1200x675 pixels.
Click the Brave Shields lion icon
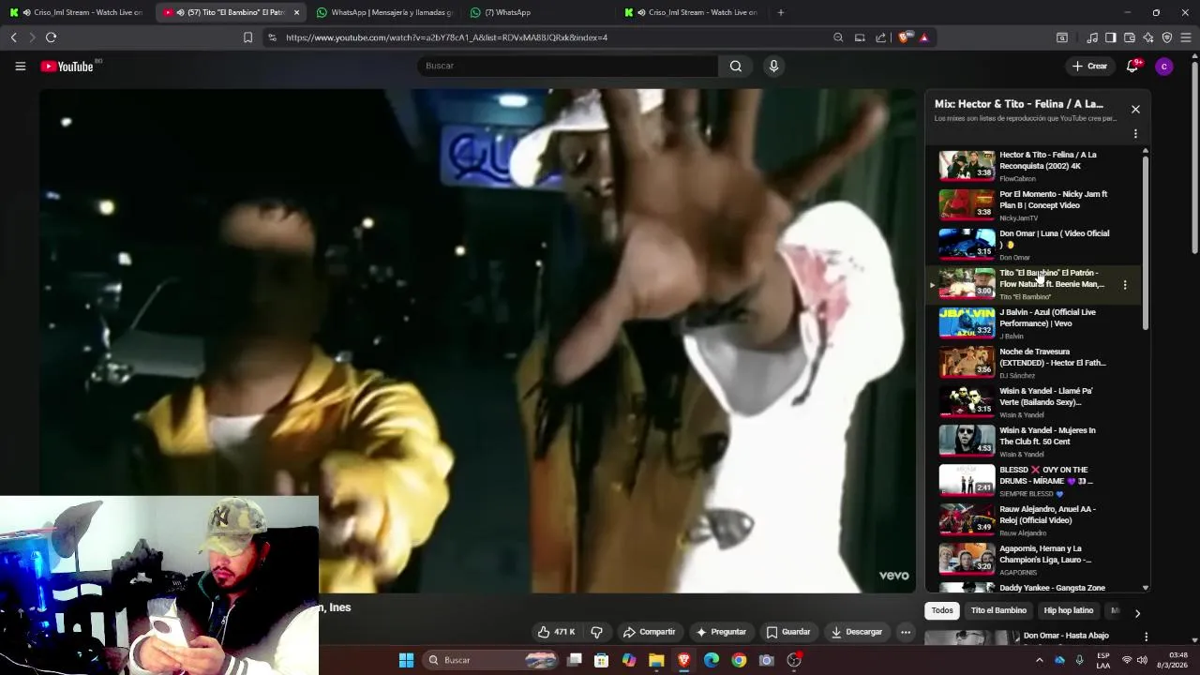[904, 37]
